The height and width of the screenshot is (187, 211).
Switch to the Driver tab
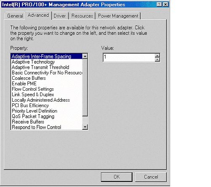60,16
